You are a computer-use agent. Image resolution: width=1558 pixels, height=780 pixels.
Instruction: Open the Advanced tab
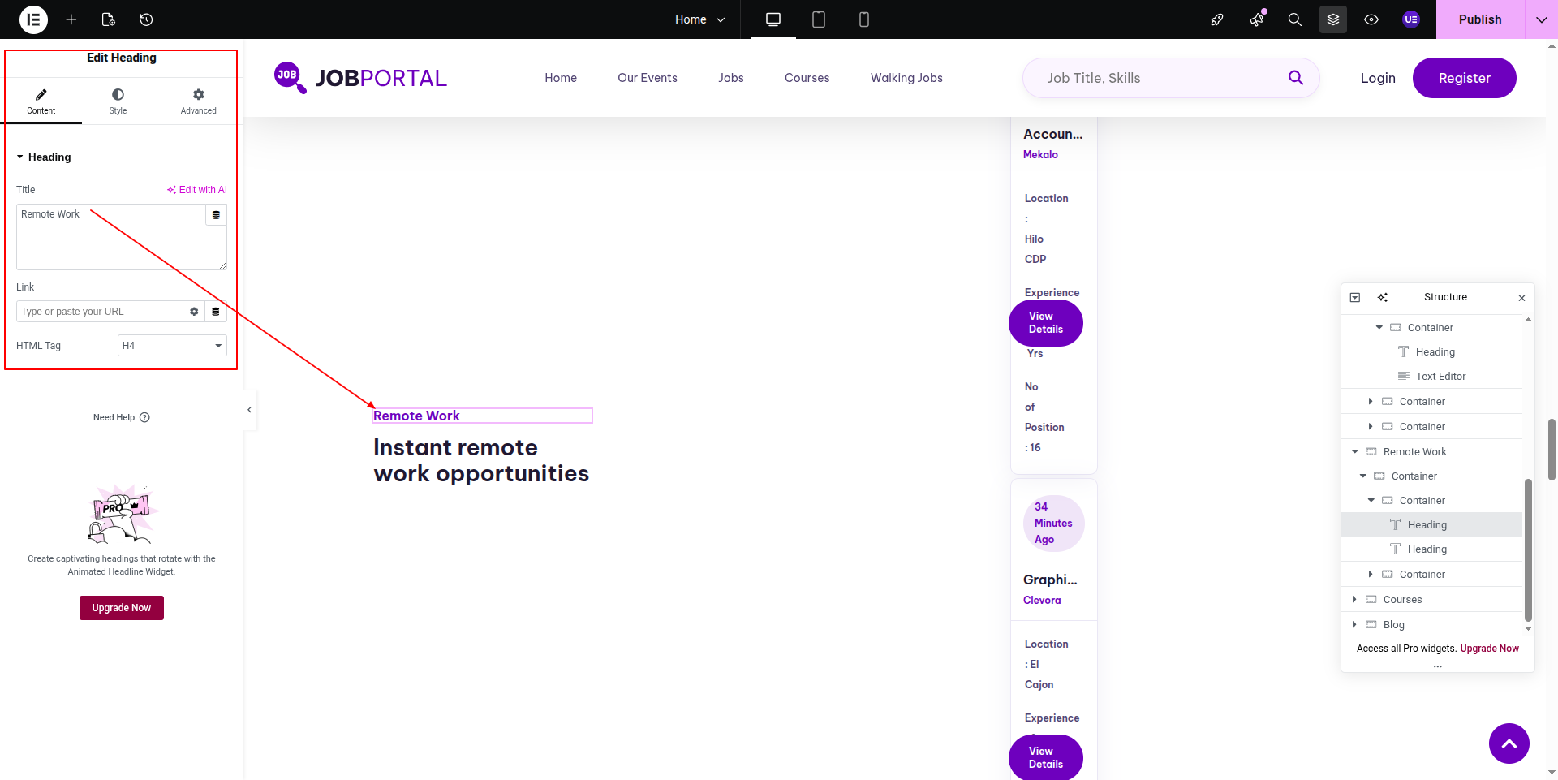click(x=198, y=101)
